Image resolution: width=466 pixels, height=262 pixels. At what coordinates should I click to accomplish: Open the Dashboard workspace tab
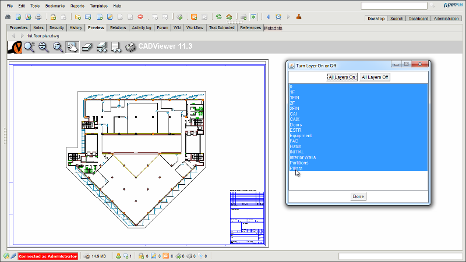pyautogui.click(x=418, y=19)
